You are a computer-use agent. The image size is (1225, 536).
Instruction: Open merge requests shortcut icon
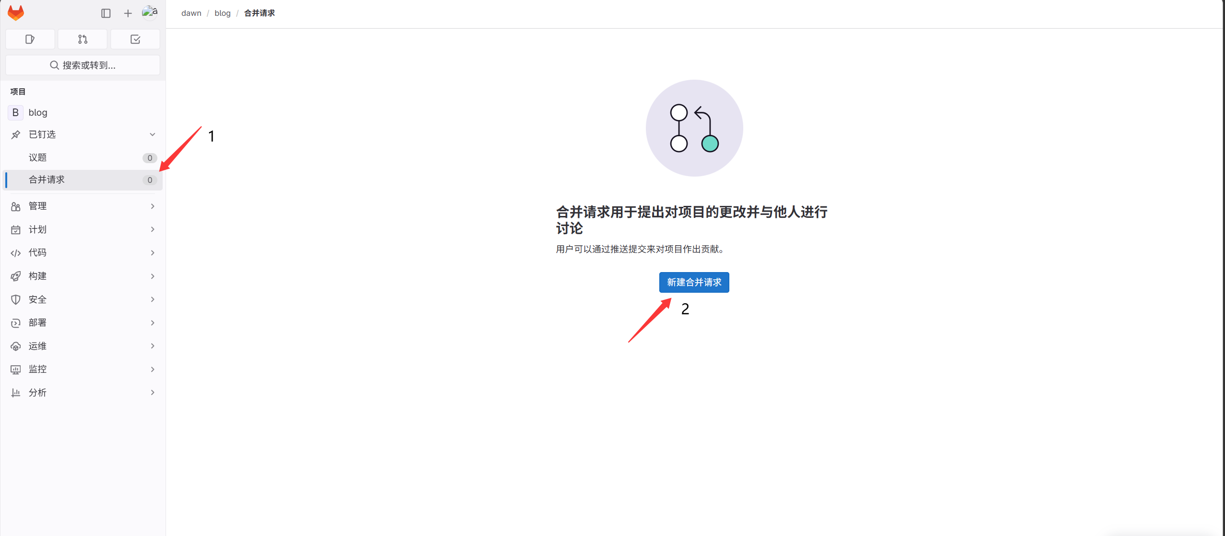(x=83, y=39)
